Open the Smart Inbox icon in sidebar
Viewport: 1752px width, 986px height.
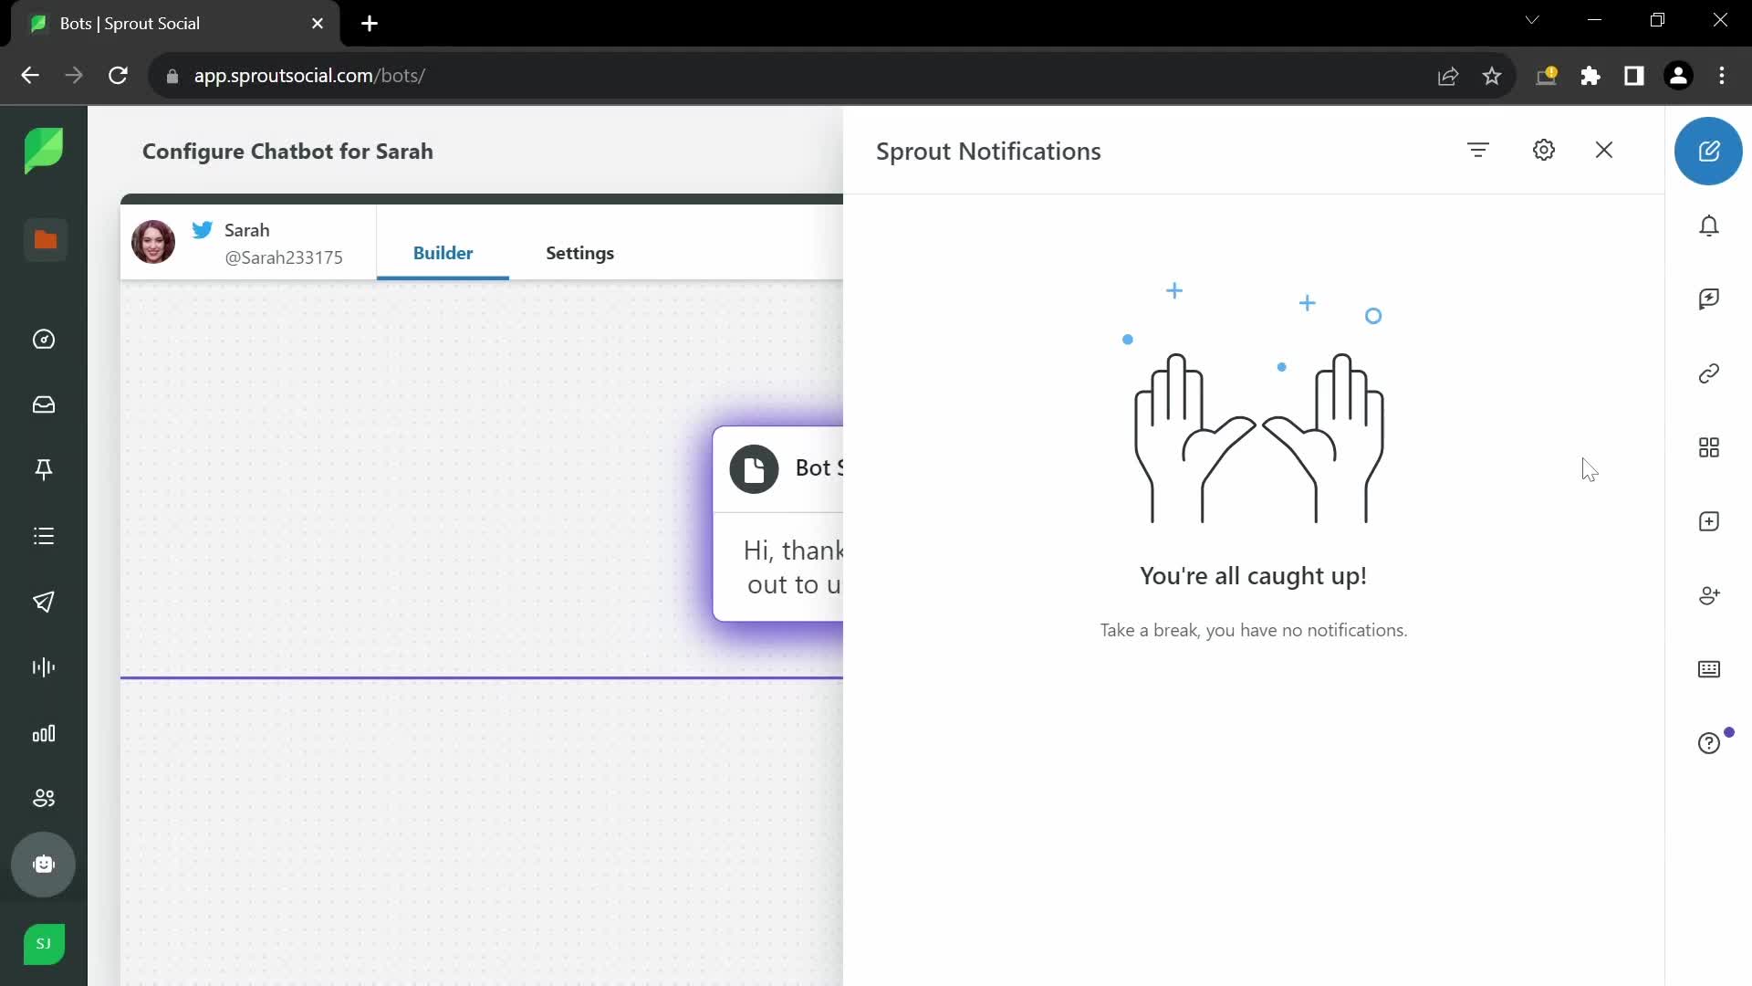45,404
